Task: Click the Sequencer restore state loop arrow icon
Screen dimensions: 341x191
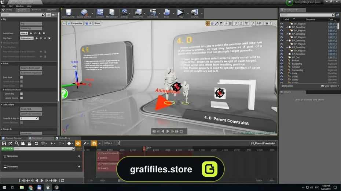Action: [x=36, y=144]
